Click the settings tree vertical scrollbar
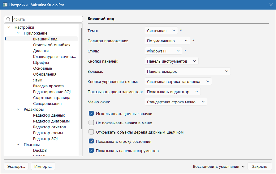This screenshot has height=174, width=276. [82, 79]
